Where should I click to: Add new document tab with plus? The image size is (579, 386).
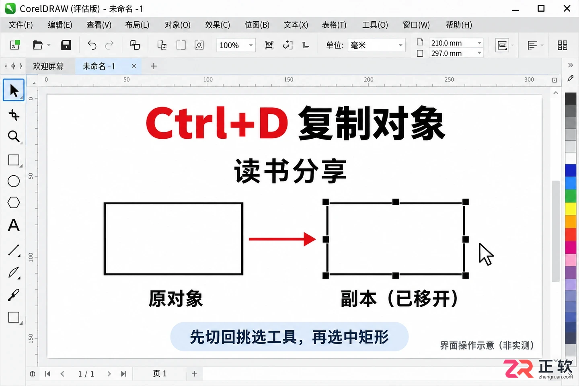(x=154, y=66)
